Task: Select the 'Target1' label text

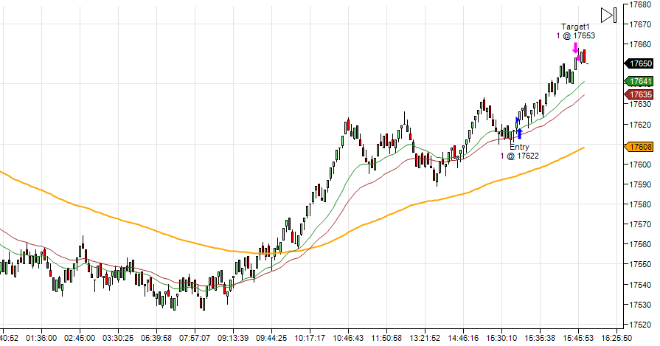Action: click(x=575, y=27)
